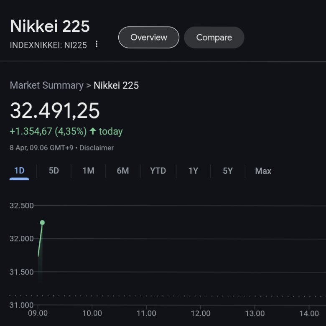Click the Nikkei 225 breadcrumb text
Image resolution: width=326 pixels, height=326 pixels.
click(x=116, y=86)
